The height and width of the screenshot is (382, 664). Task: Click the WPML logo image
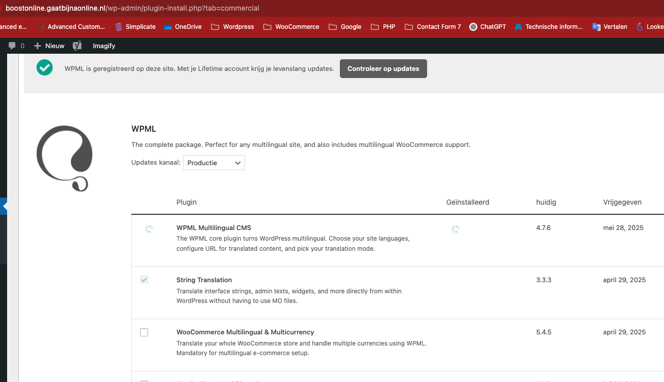point(64,159)
